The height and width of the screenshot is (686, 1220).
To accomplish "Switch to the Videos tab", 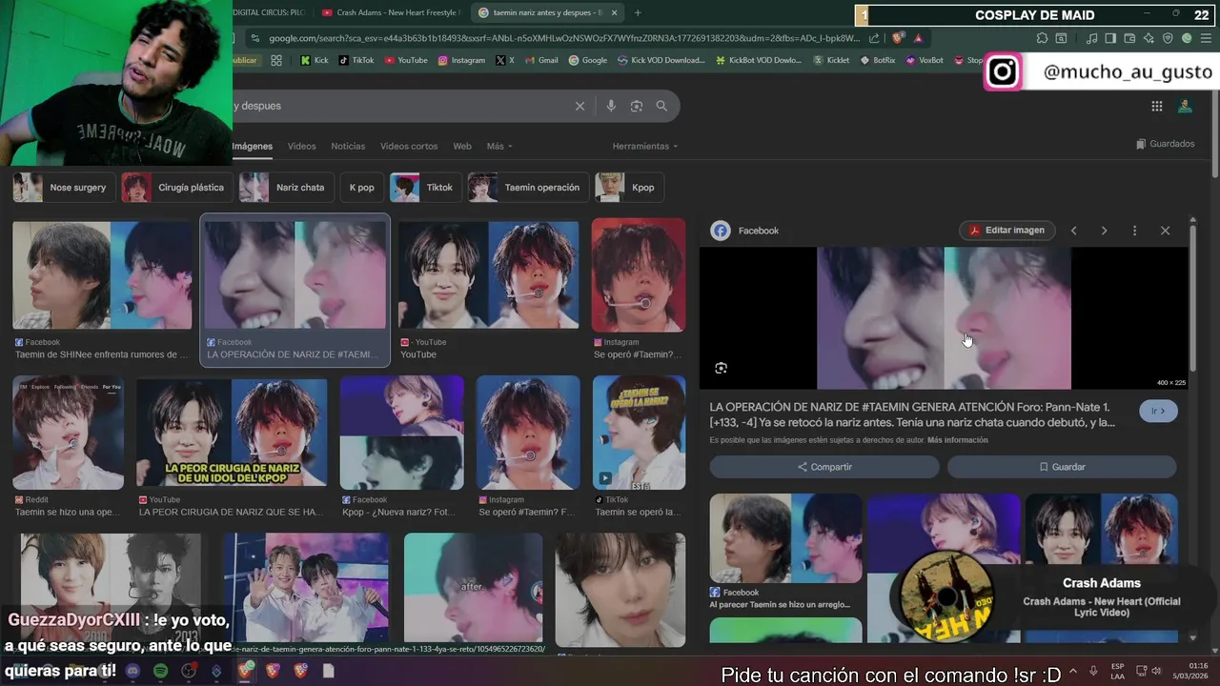I will pyautogui.click(x=301, y=147).
